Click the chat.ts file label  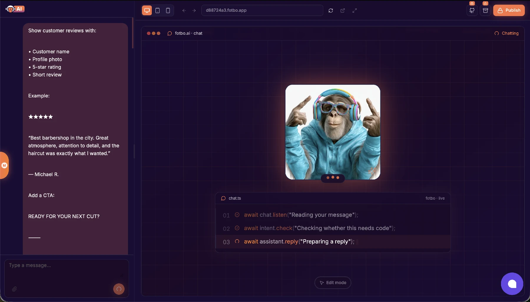[x=235, y=198]
